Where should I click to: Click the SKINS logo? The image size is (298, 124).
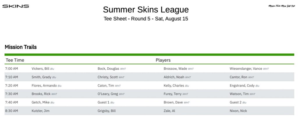pyautogui.click(x=16, y=6)
